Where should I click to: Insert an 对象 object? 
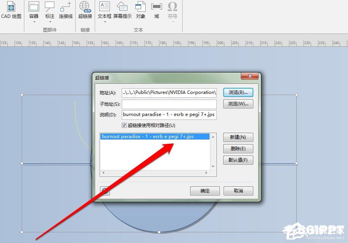(x=140, y=10)
